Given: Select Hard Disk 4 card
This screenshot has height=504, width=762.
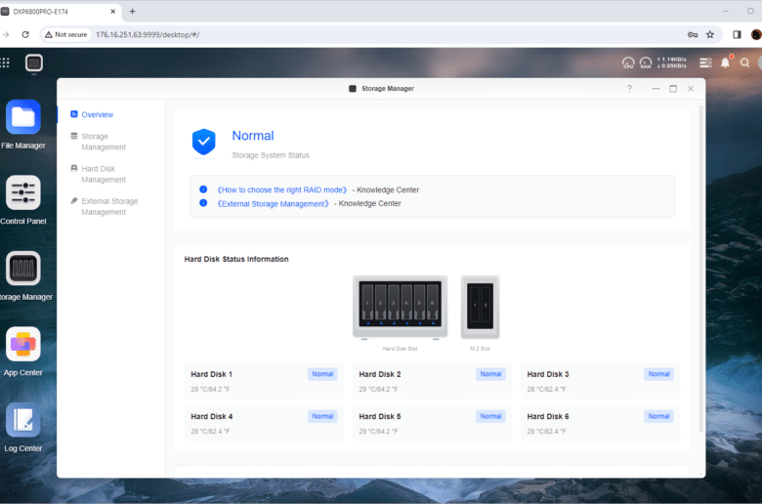Looking at the screenshot, I should pyautogui.click(x=264, y=423).
